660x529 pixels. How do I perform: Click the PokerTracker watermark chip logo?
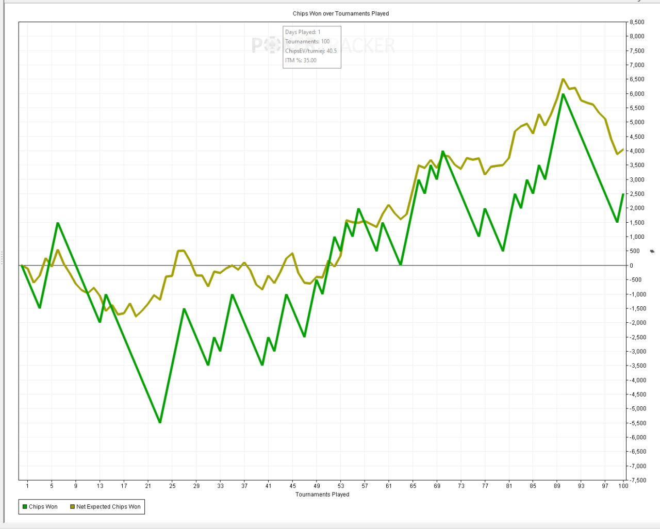click(272, 45)
